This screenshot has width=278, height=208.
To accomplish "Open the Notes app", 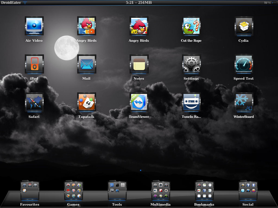I will 139,64.
